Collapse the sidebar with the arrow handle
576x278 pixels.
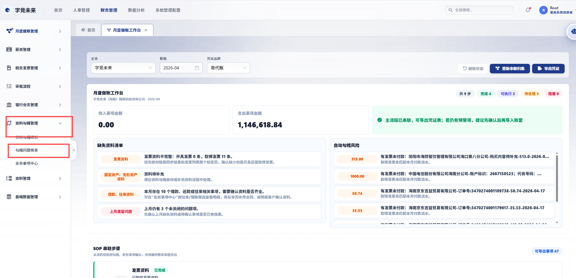74,150
